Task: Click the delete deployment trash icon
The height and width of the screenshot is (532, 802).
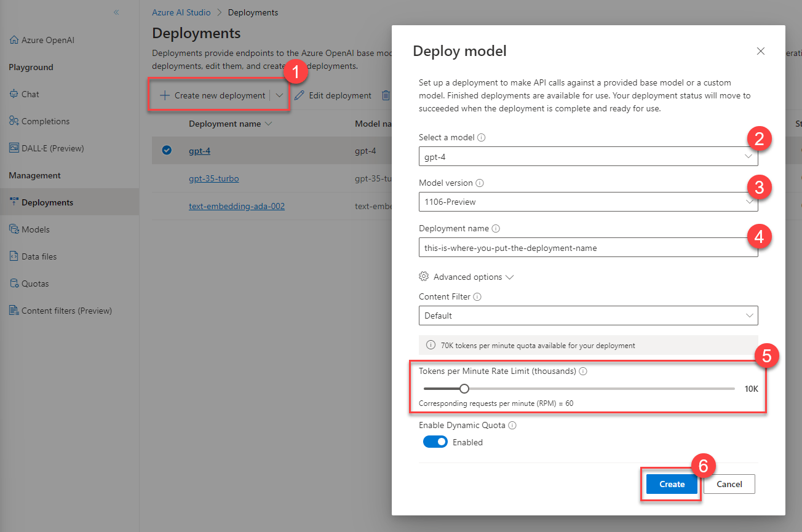Action: pyautogui.click(x=386, y=95)
